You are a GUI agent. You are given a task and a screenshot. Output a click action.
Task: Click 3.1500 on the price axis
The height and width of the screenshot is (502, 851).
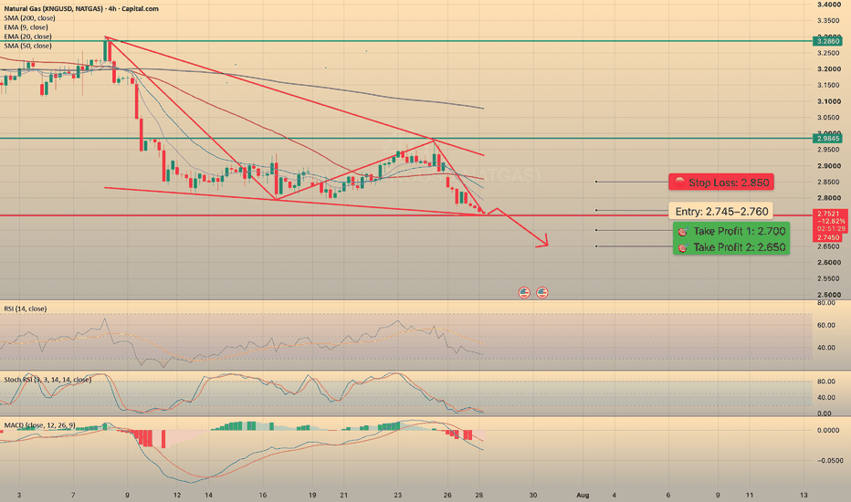click(x=829, y=85)
